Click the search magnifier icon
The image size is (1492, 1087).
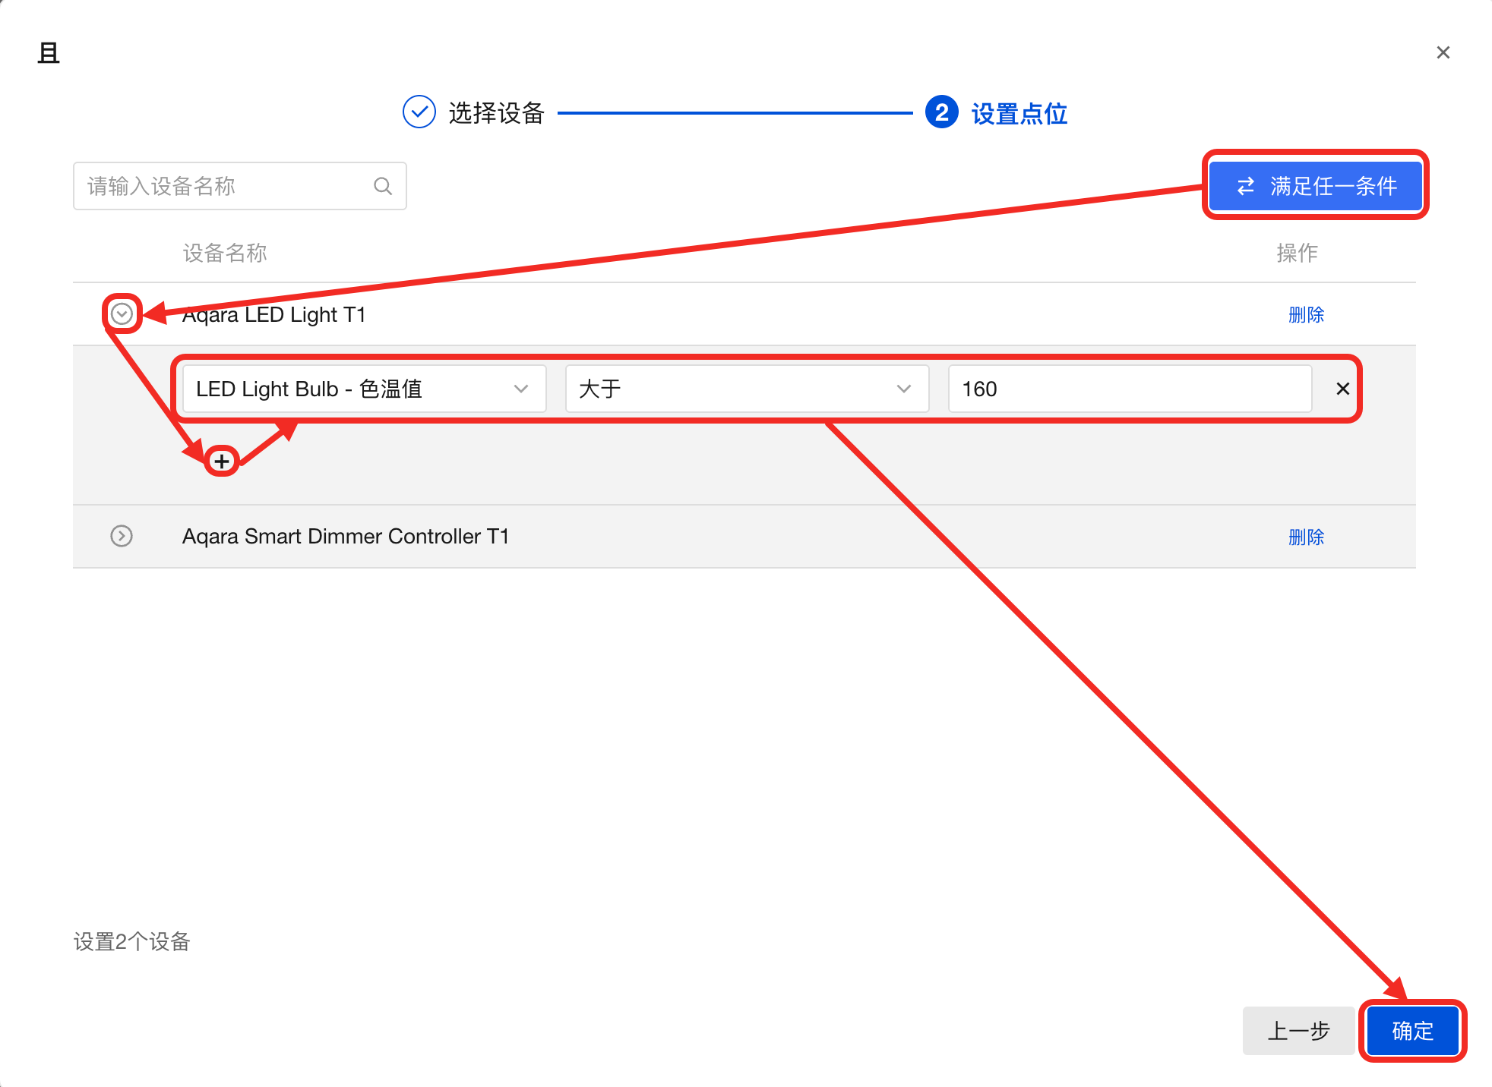[x=383, y=186]
